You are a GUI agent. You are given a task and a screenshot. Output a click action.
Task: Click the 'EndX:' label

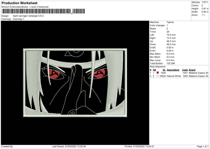[153, 47]
